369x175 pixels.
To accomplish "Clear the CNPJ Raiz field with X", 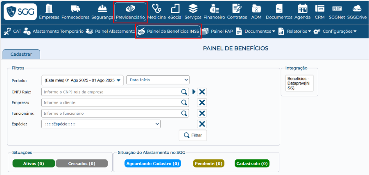I will click(202, 92).
